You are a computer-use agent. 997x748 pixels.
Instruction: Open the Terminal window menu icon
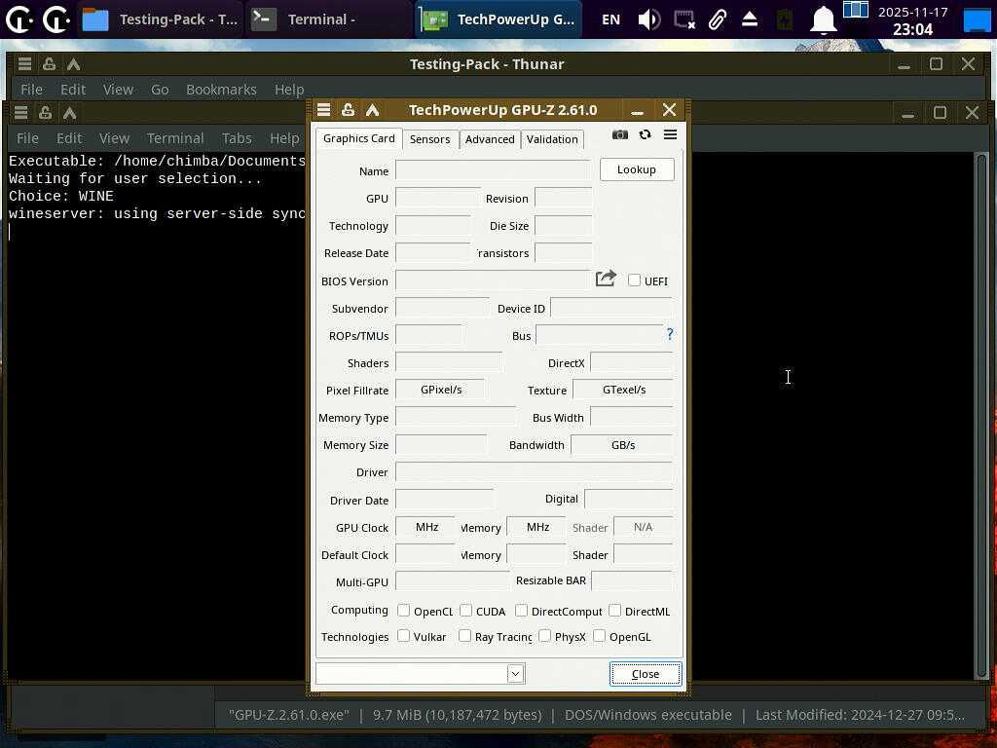21,113
